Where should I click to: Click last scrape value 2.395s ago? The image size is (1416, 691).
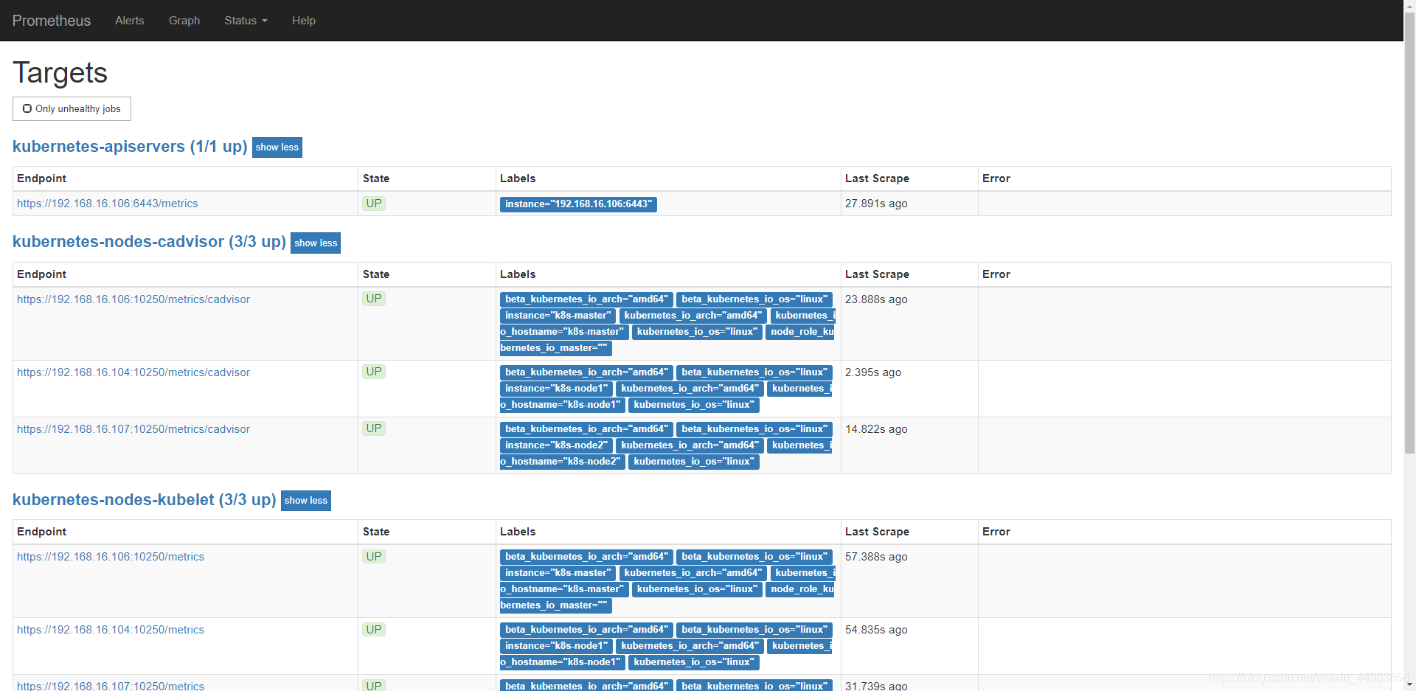[873, 372]
